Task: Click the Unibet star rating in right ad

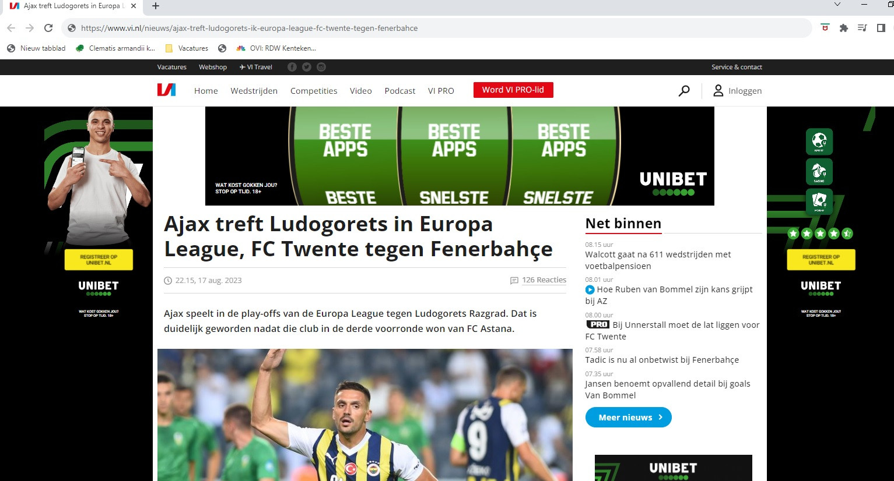Action: click(x=820, y=234)
